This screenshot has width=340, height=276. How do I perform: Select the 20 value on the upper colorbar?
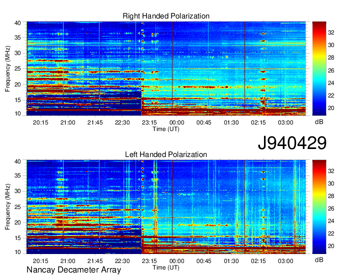coord(331,108)
